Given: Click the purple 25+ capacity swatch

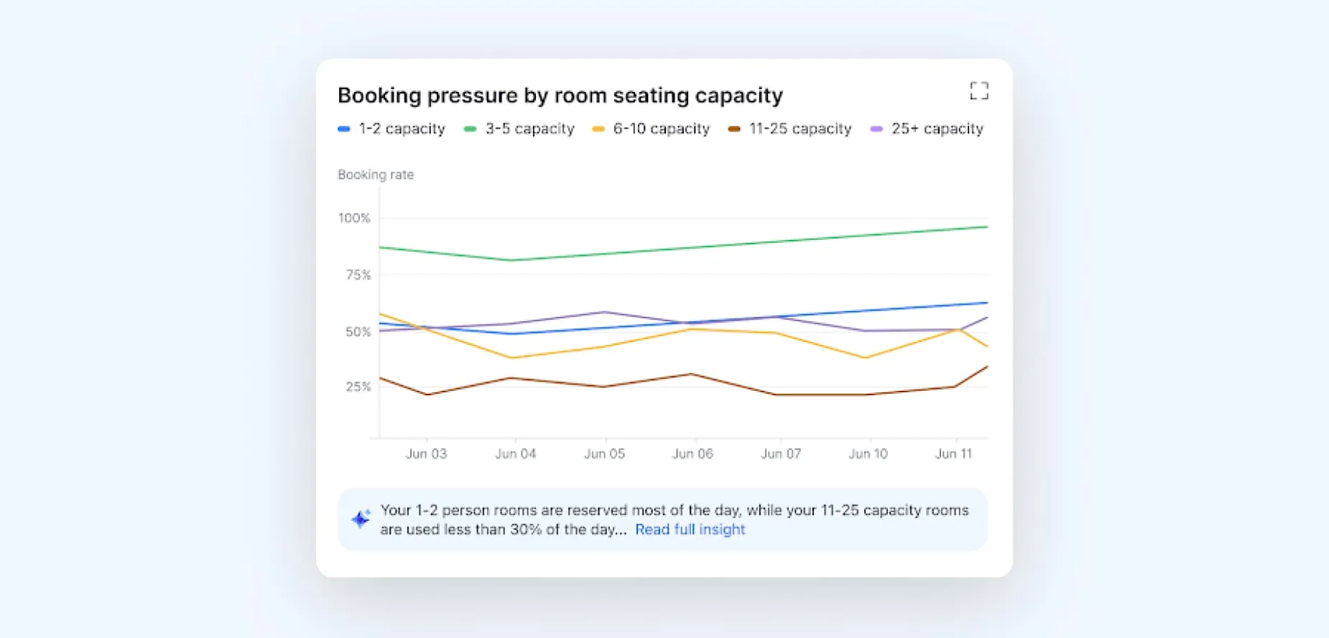Looking at the screenshot, I should coord(876,129).
